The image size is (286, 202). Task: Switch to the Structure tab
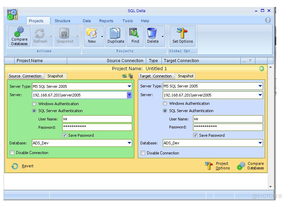(x=63, y=21)
